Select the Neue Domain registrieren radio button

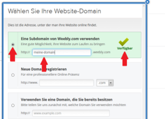tap(13, 75)
